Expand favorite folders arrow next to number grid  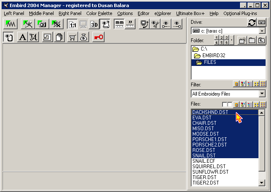point(232,40)
